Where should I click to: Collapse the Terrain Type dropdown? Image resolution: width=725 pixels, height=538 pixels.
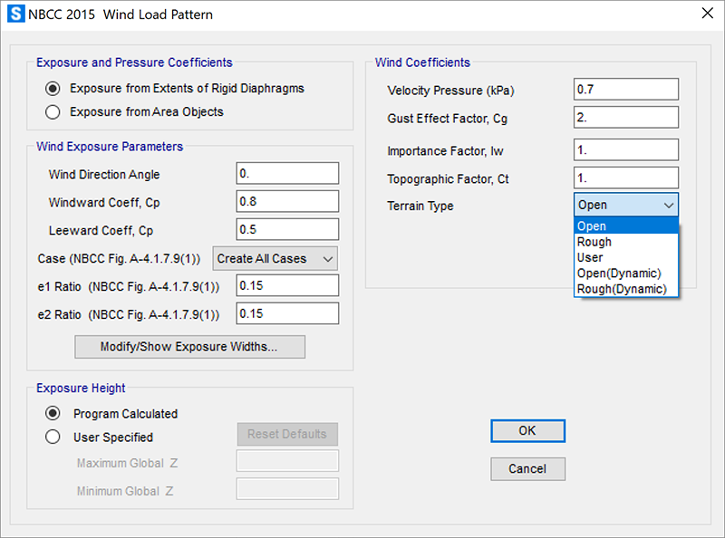[625, 206]
